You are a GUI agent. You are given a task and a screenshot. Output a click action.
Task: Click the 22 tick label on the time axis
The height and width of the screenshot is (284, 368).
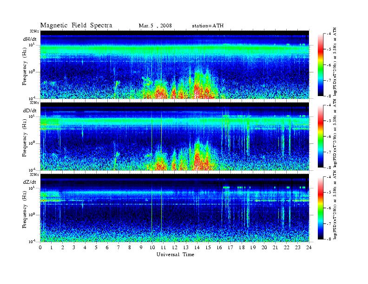tap(287, 248)
